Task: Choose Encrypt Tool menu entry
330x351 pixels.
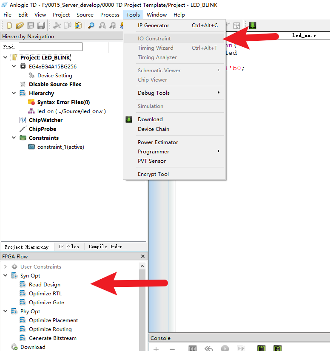Action: [174, 174]
